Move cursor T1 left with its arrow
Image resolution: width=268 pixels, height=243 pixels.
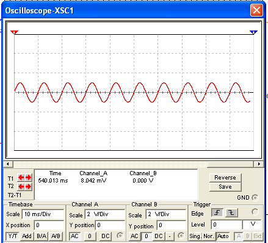(21, 178)
